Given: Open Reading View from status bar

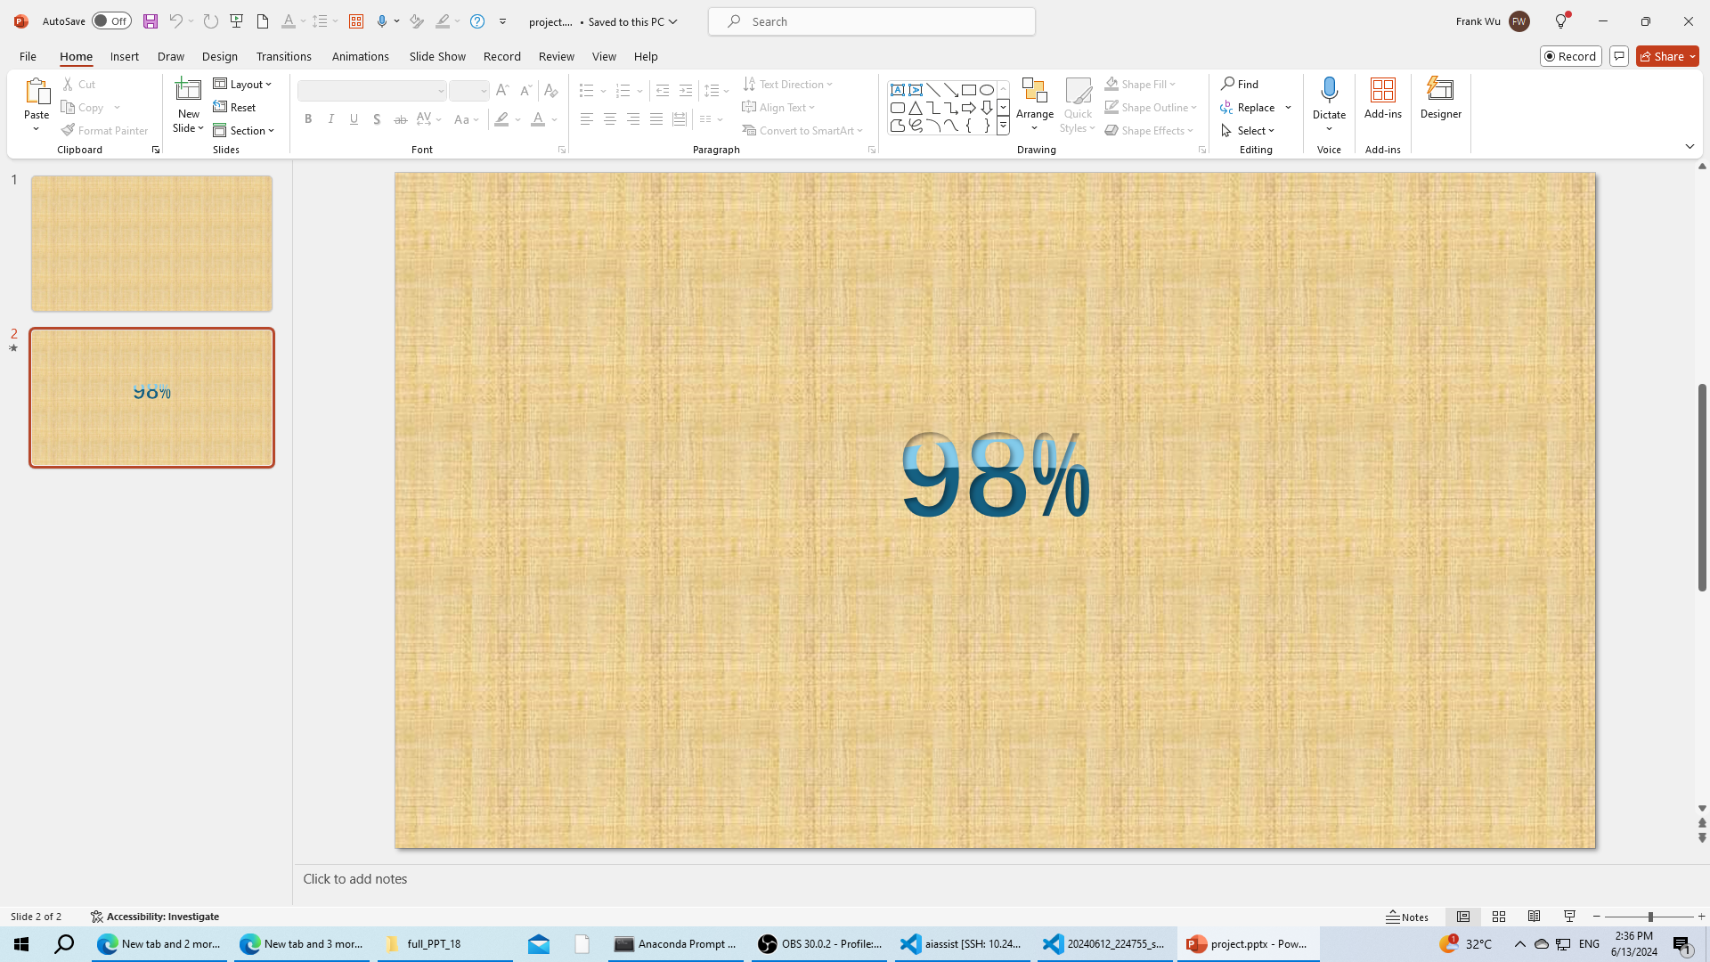Looking at the screenshot, I should pyautogui.click(x=1534, y=917).
